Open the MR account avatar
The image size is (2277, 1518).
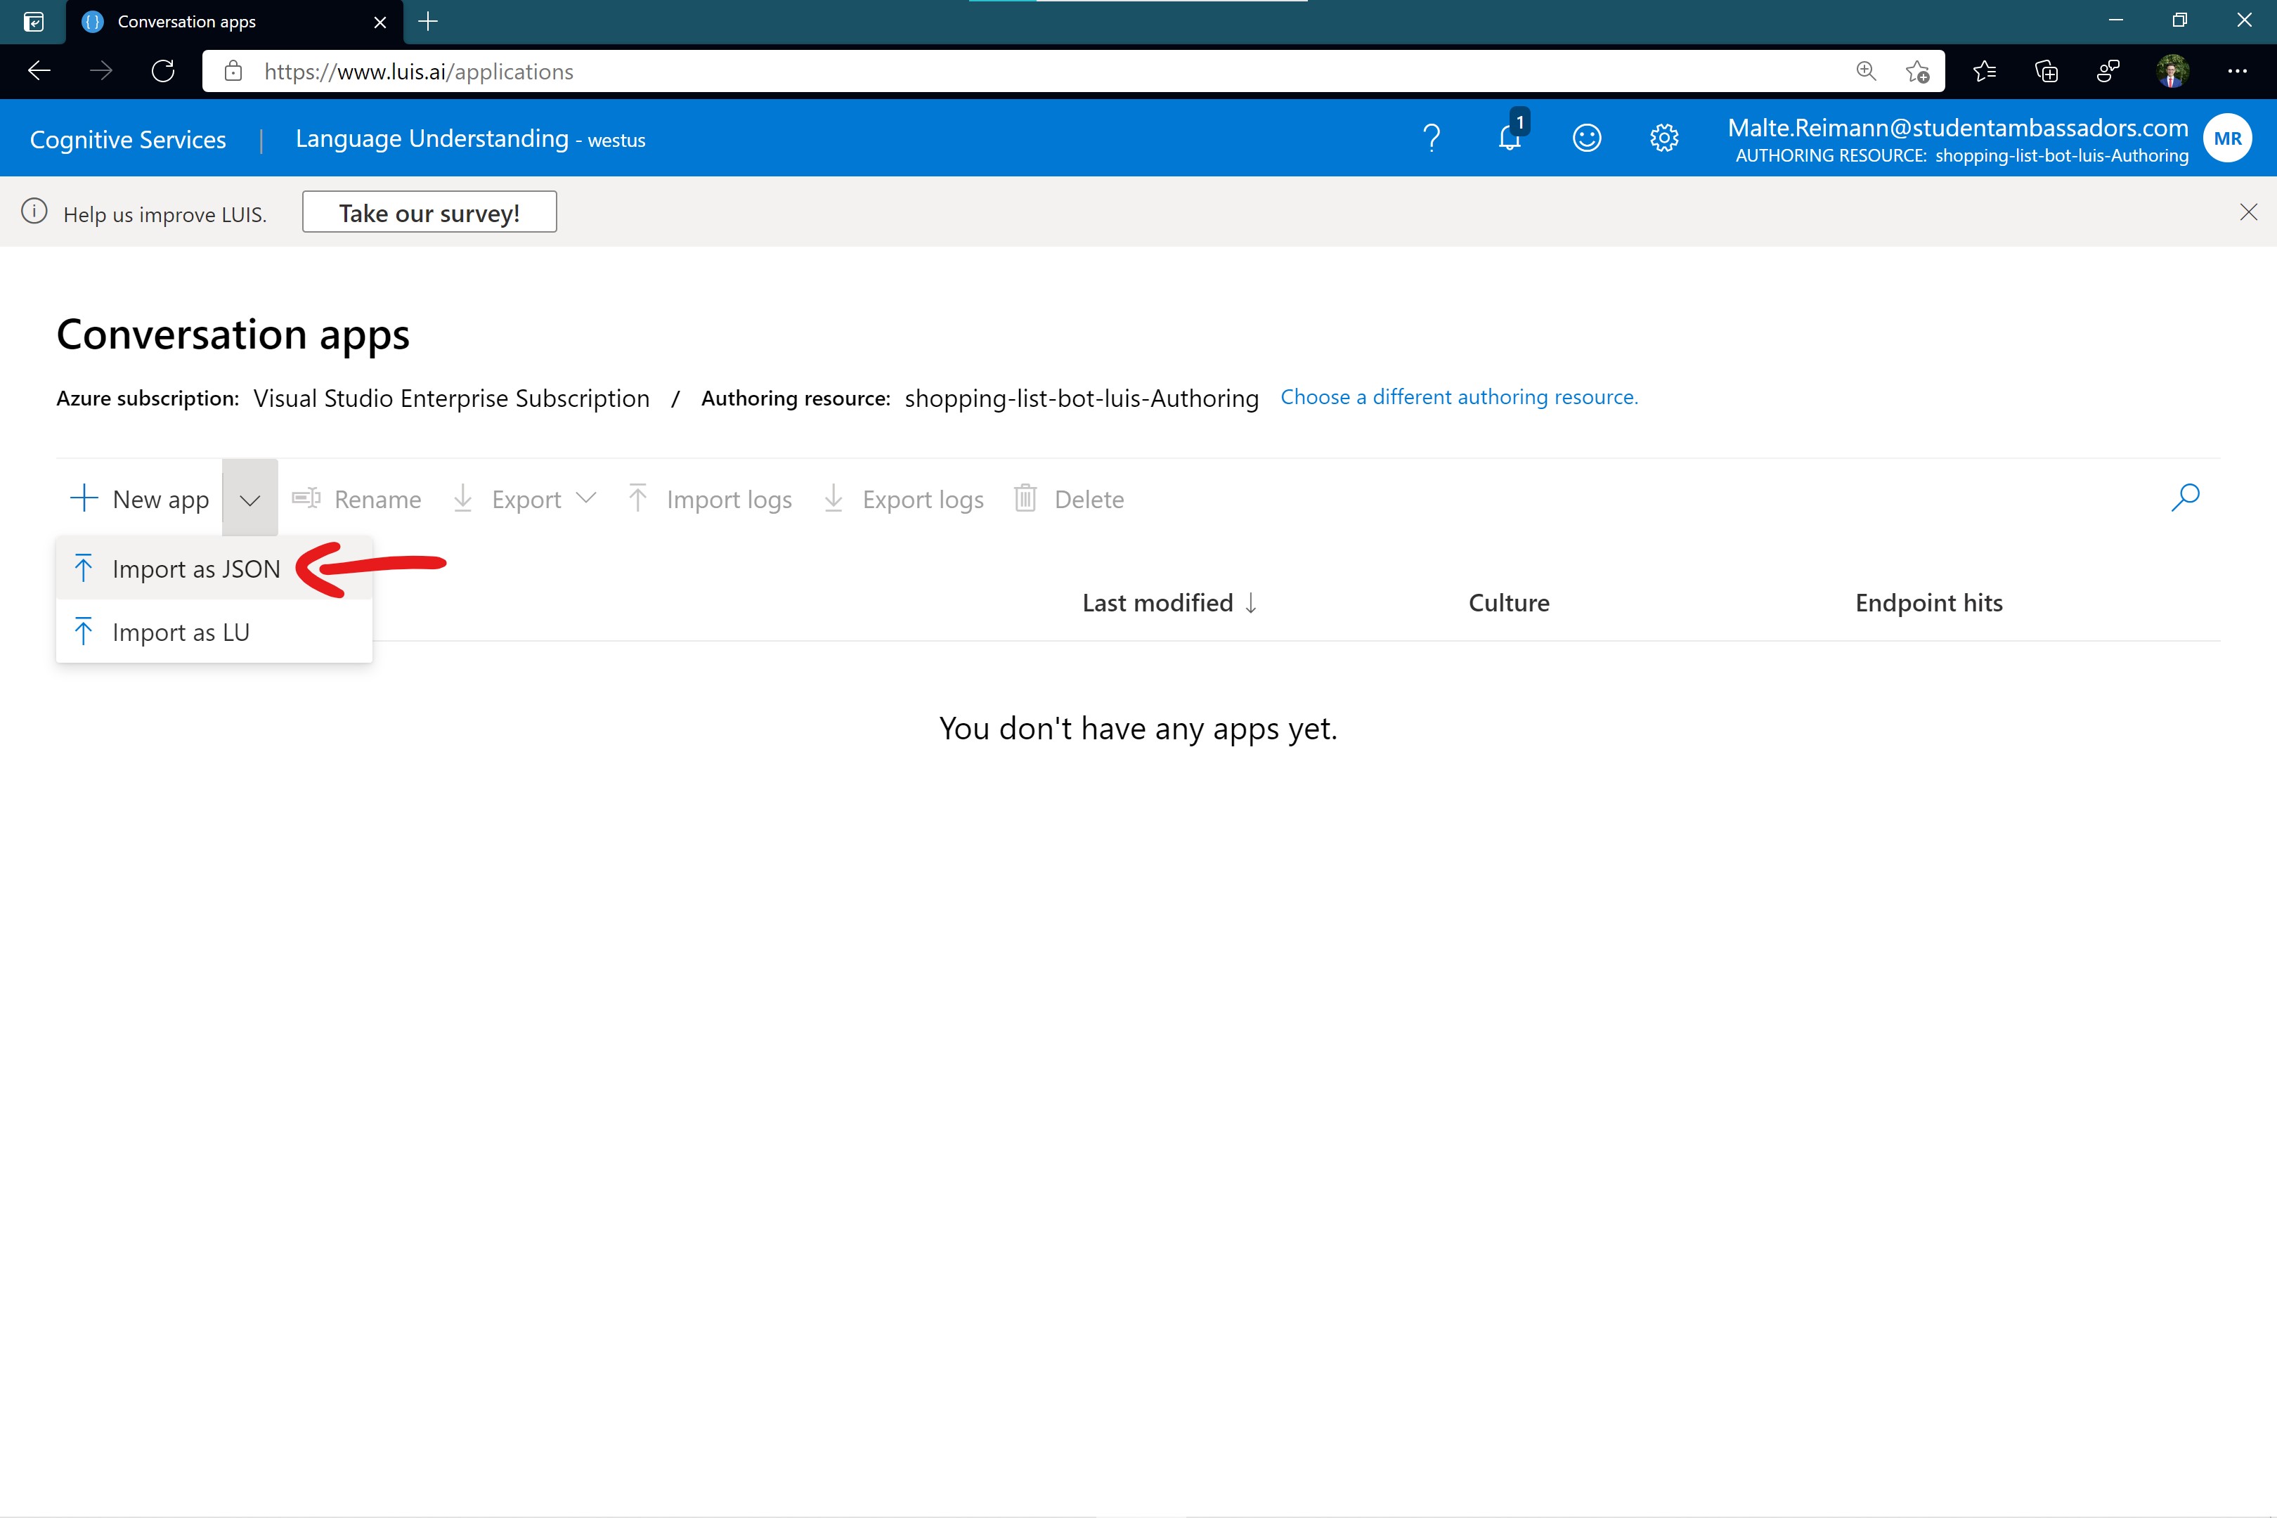coord(2226,138)
